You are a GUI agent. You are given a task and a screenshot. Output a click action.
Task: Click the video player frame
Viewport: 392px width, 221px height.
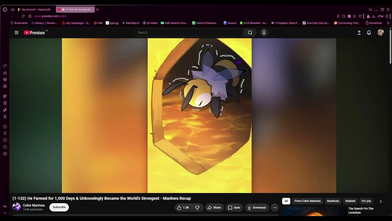click(x=199, y=116)
